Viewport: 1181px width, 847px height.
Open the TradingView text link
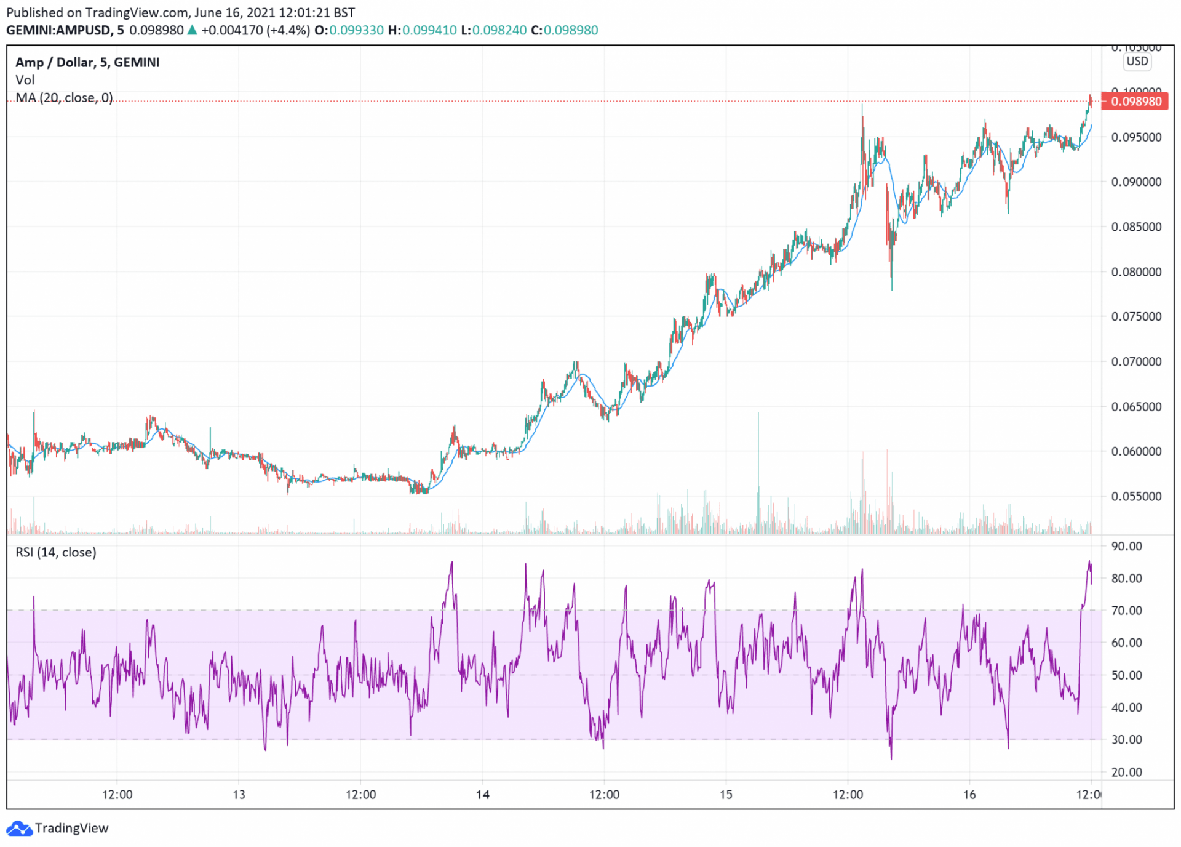pyautogui.click(x=71, y=829)
